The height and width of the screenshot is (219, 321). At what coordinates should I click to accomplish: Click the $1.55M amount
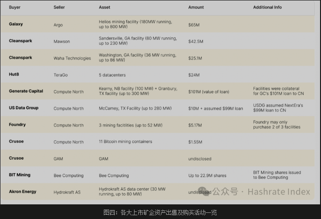point(195,142)
